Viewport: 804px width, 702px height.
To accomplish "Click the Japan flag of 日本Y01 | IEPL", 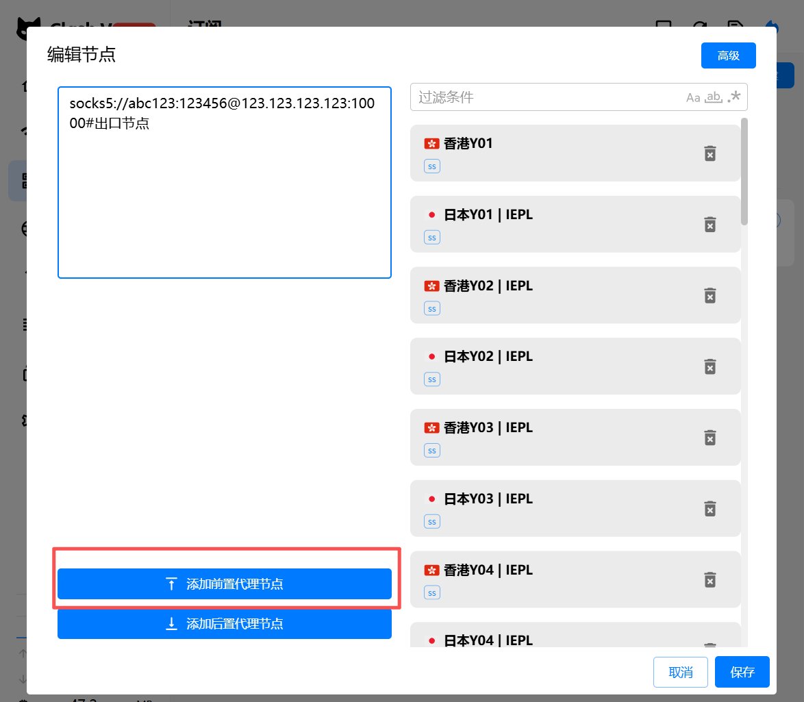I will pyautogui.click(x=431, y=215).
